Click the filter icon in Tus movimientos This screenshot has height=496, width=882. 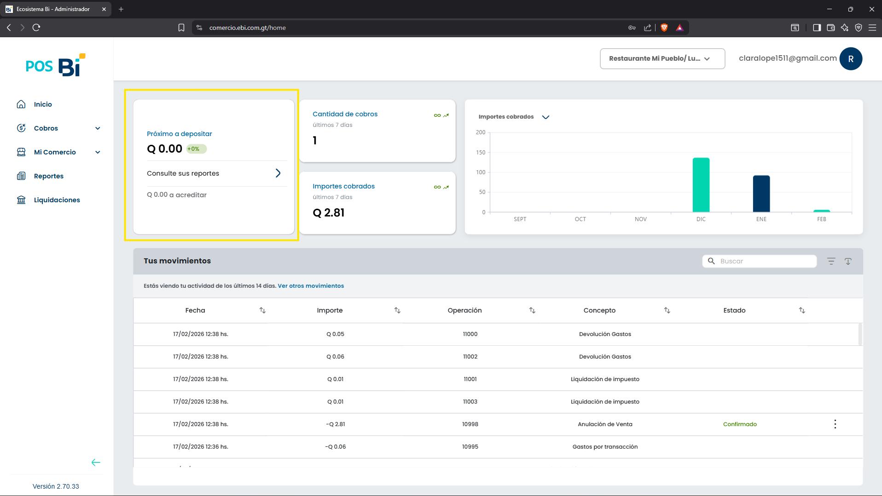[831, 261]
